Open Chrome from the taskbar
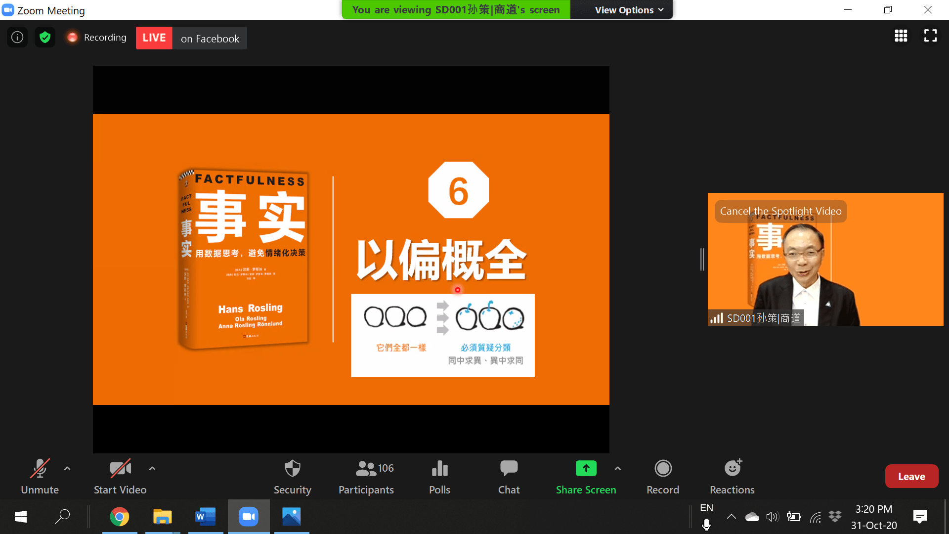 119,517
